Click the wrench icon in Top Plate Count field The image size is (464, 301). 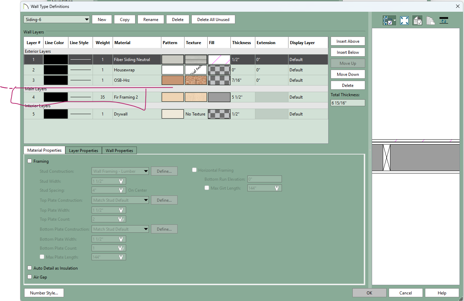click(x=121, y=219)
